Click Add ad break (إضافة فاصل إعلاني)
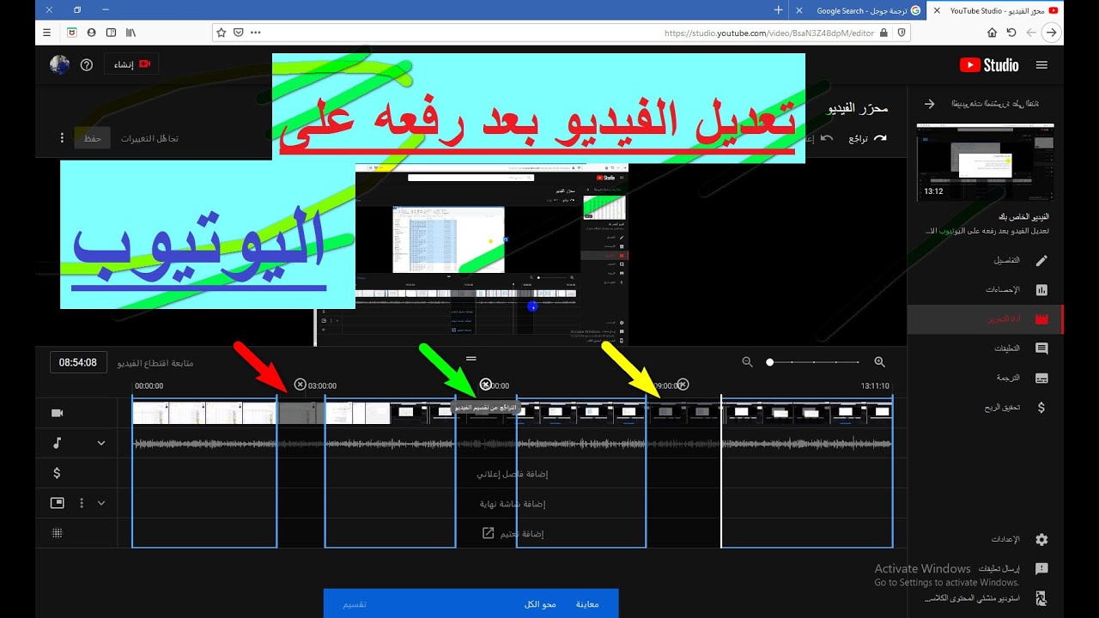The height and width of the screenshot is (618, 1099). coord(513,474)
